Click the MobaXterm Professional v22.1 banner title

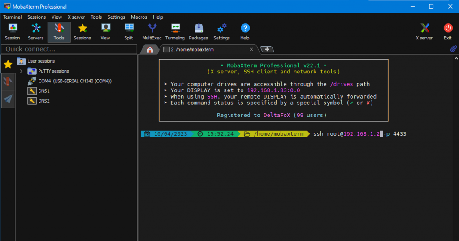[x=273, y=65]
